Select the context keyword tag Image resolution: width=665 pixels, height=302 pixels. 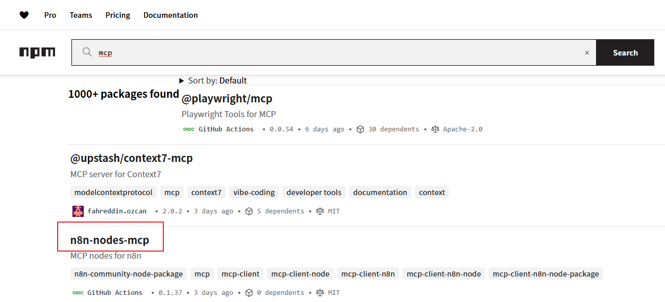432,193
